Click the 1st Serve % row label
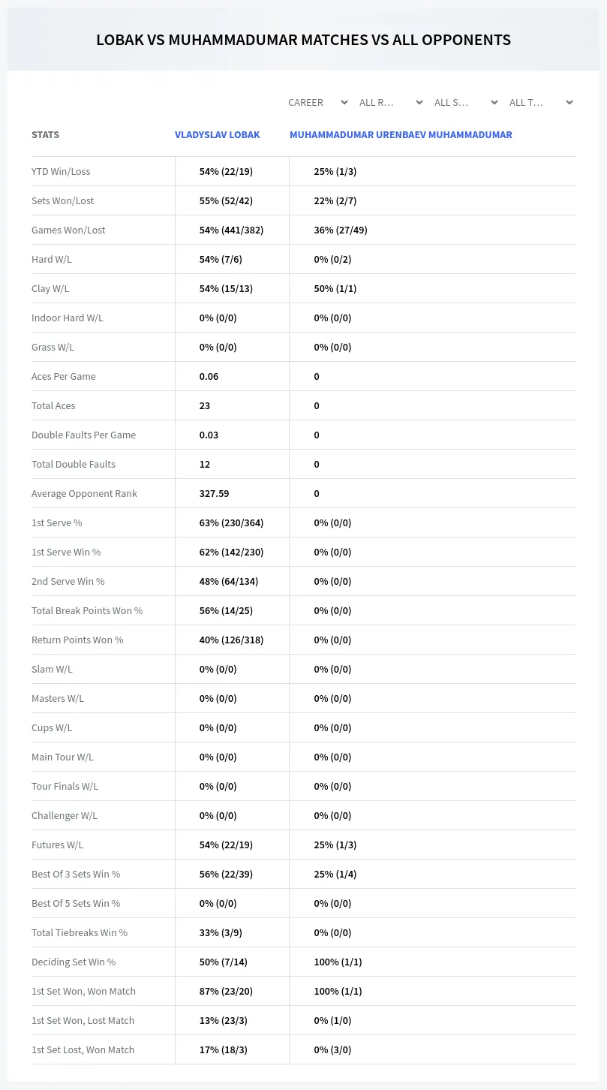Image resolution: width=607 pixels, height=1090 pixels. tap(57, 522)
